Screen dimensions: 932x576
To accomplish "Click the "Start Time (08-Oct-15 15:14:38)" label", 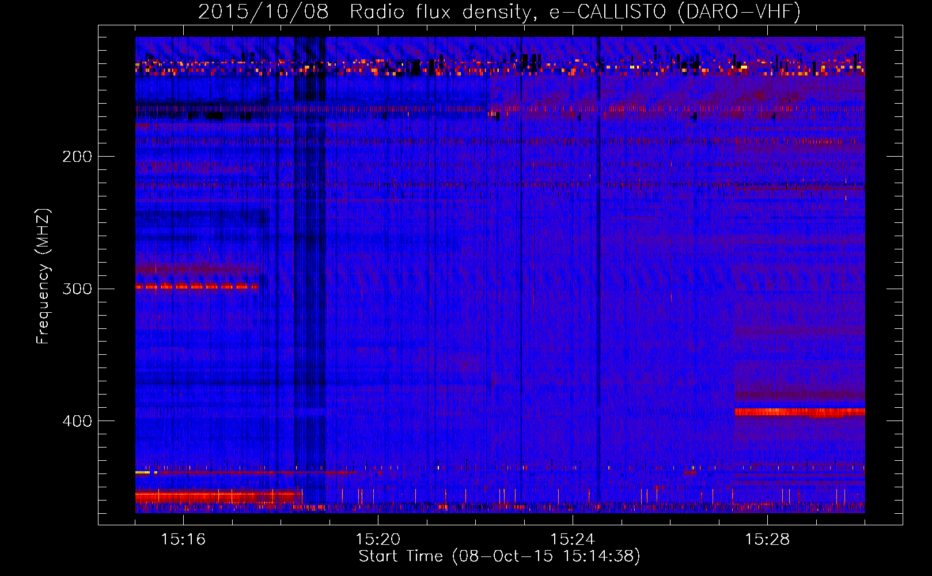I will click(499, 556).
